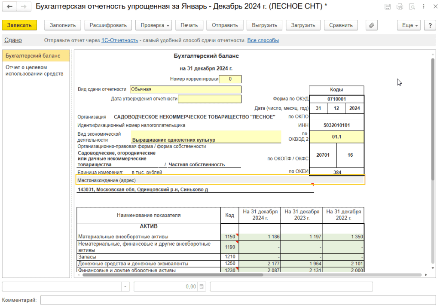Expand the Проверка dropdown button
This screenshot has height=307, width=440.
point(155,25)
